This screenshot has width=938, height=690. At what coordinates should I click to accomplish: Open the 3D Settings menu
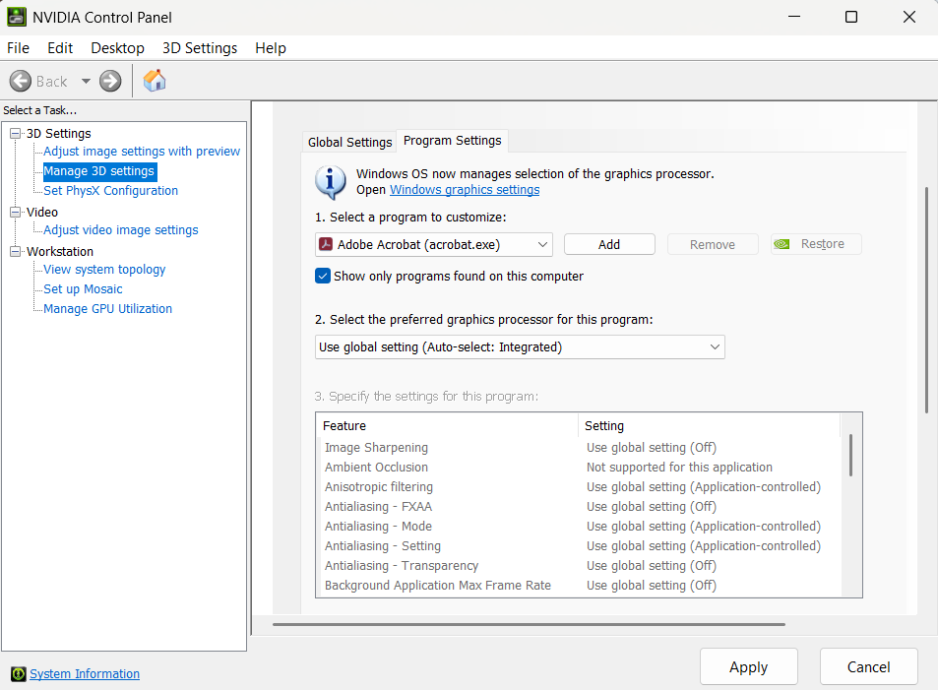[200, 47]
